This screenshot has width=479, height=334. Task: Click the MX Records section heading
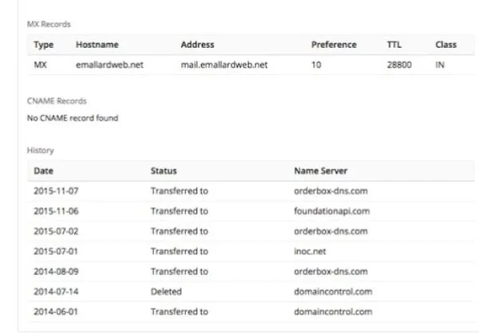pyautogui.click(x=49, y=24)
